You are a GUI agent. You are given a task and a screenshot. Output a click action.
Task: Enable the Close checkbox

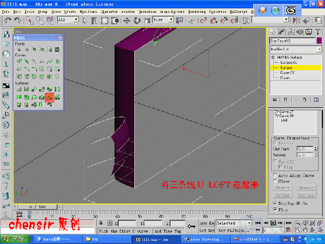coord(275,181)
